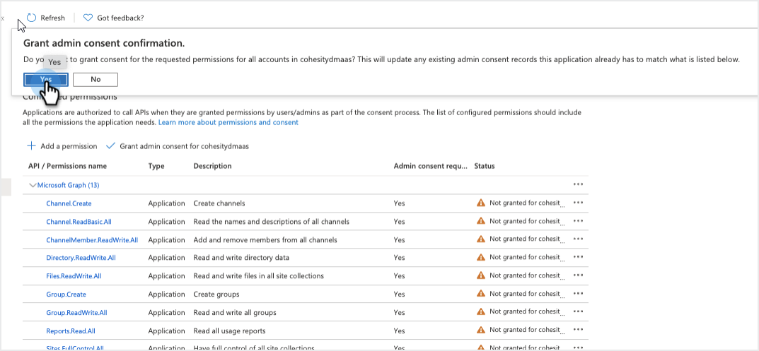Open ellipsis menu for Channel.Create row
The width and height of the screenshot is (759, 351).
[578, 203]
